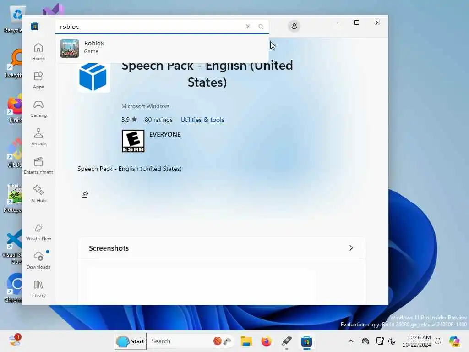Open the Library section
Viewport: 469px width, 352px height.
click(38, 289)
